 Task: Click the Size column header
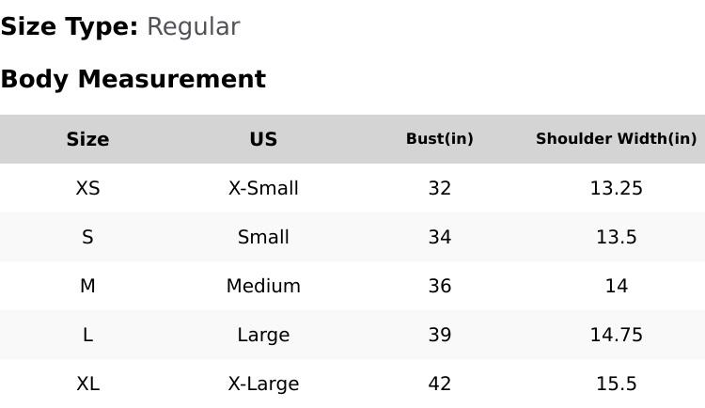tap(87, 139)
